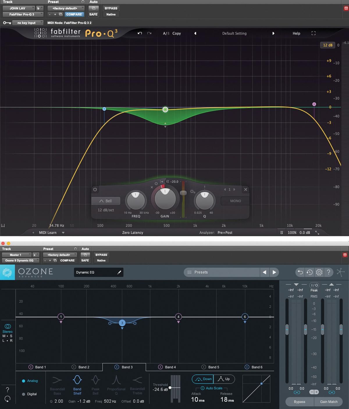Select Baxandall Treble filter shape
Viewport: 349px width, 409px height.
pos(137,385)
